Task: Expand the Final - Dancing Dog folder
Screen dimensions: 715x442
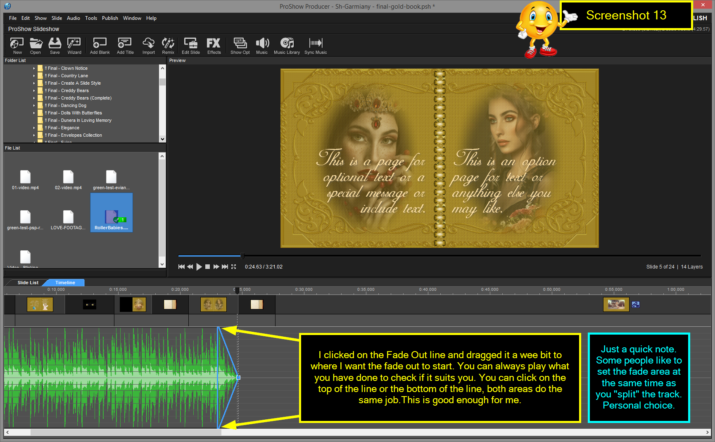Action: [x=34, y=106]
